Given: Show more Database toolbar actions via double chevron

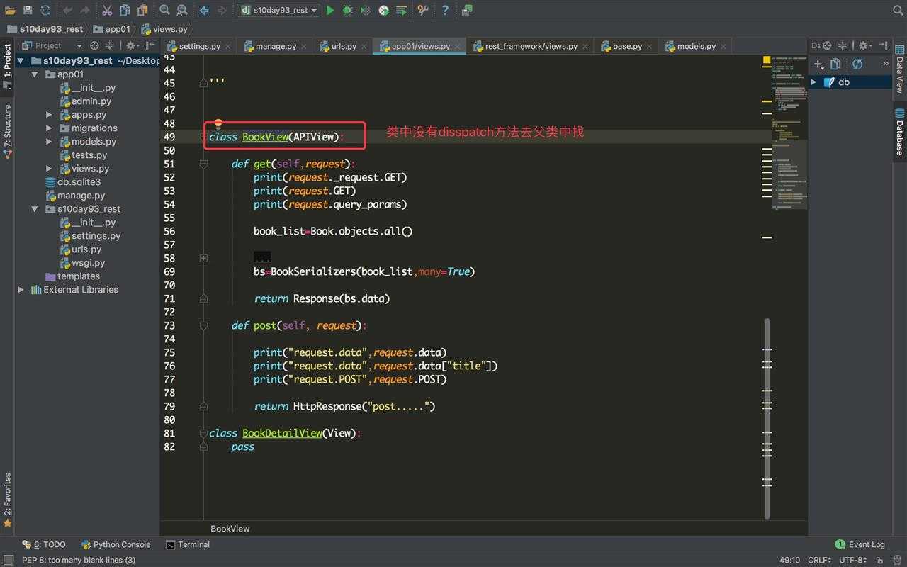Looking at the screenshot, I should click(885, 64).
